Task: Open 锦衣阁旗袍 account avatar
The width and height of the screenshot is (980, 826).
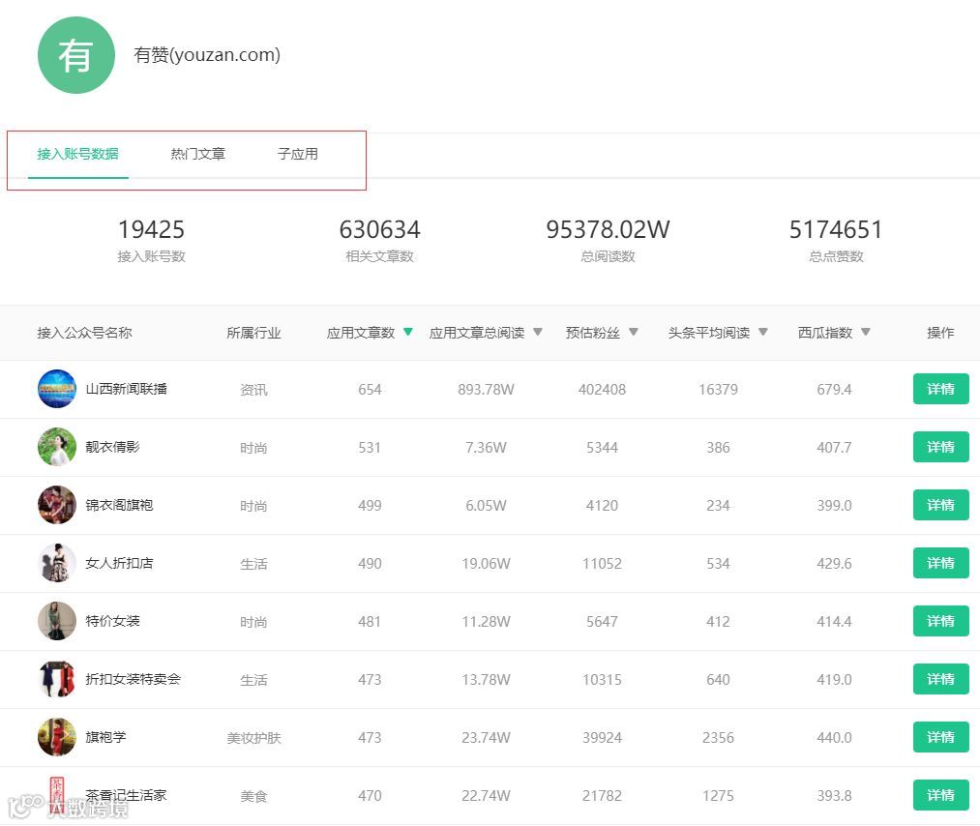Action: (x=57, y=505)
